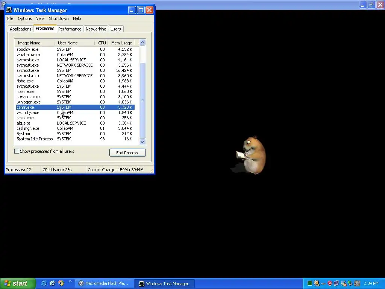385x289 pixels.
Task: Select the fishe.exe process
Action: 75,81
